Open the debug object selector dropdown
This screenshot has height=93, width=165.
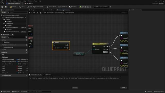pyautogui.click(x=101, y=7)
